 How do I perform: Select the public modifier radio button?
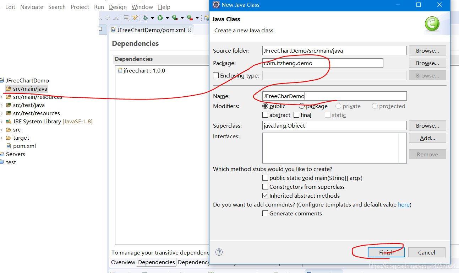(265, 106)
